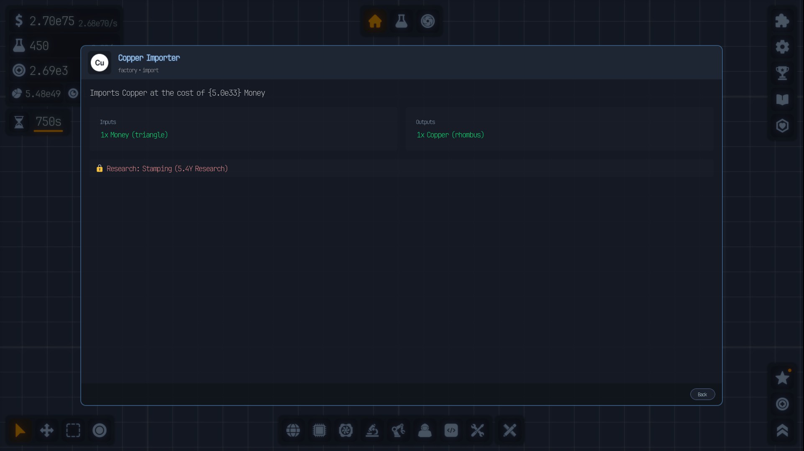Screen dimensions: 804x451
Task: Click the hexagon shield icon
Action: click(782, 126)
